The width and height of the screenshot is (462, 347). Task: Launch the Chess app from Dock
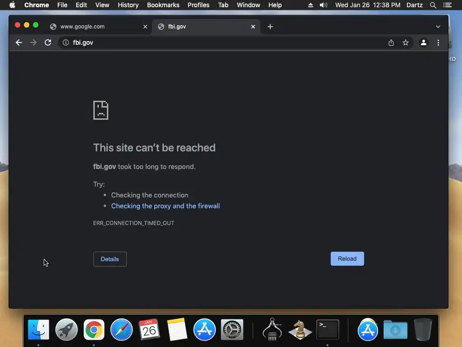click(x=300, y=329)
